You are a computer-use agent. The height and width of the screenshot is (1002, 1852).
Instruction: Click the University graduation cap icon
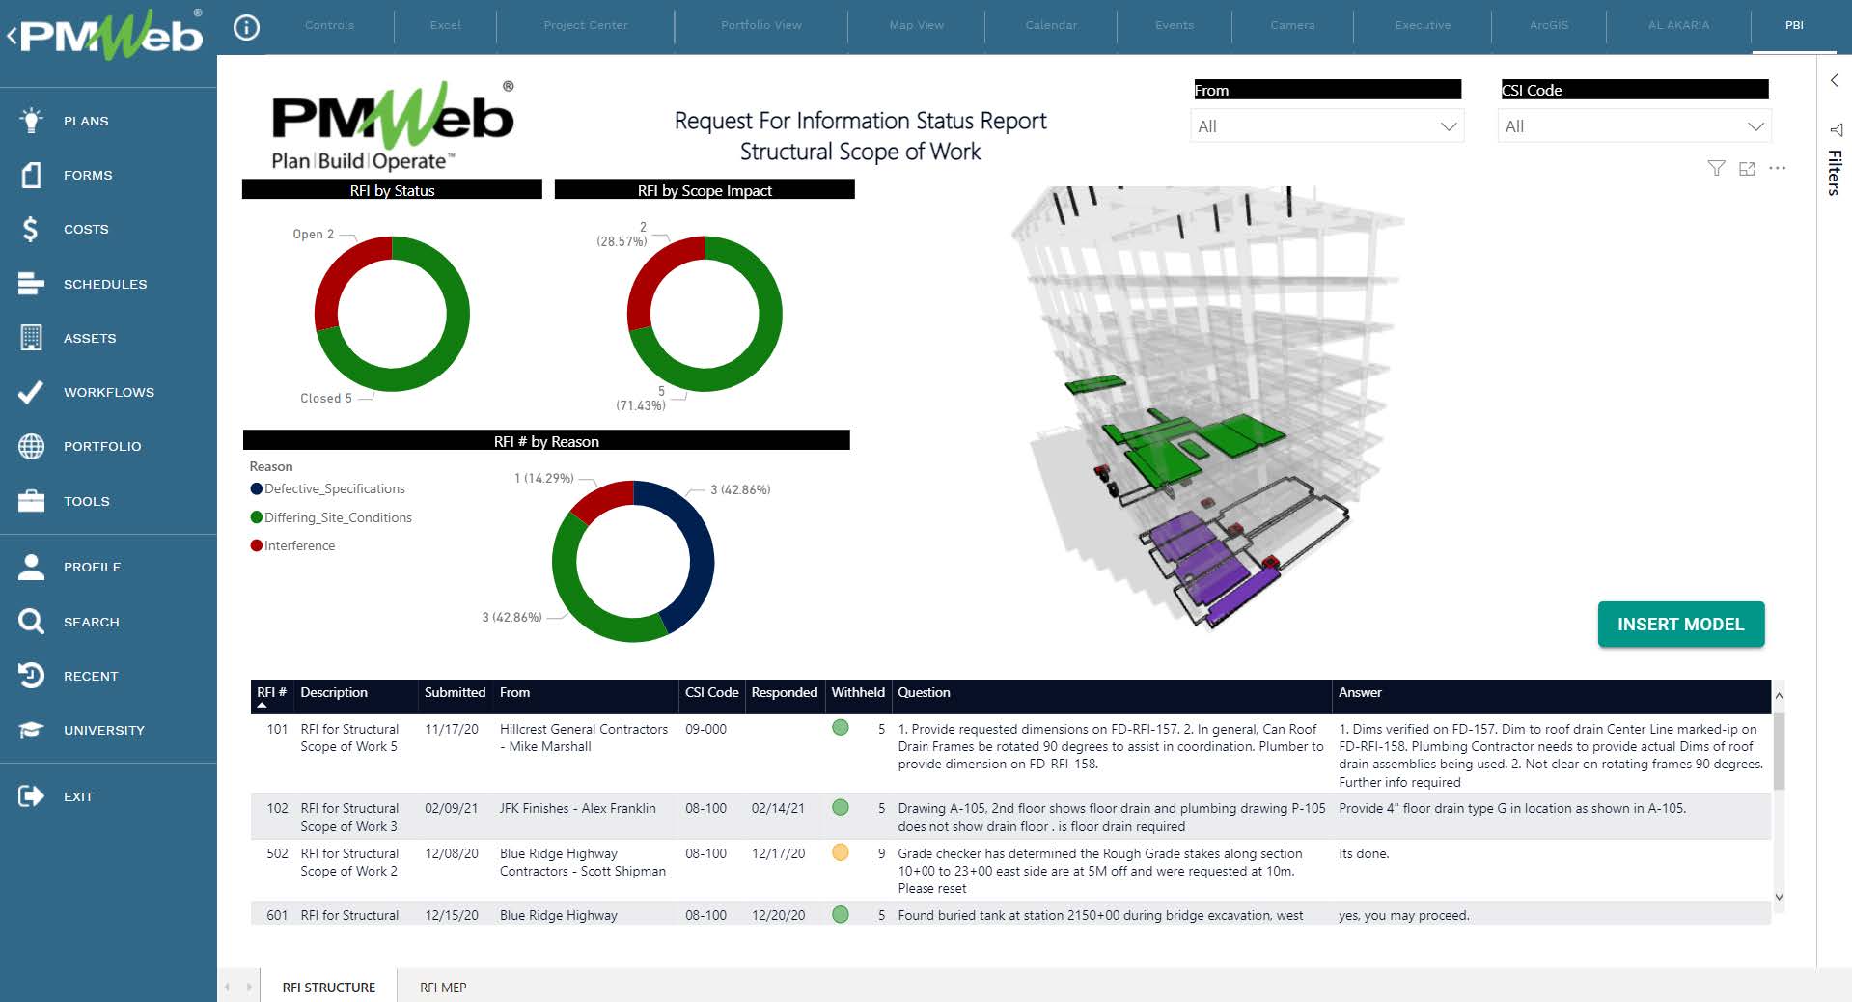(x=31, y=730)
